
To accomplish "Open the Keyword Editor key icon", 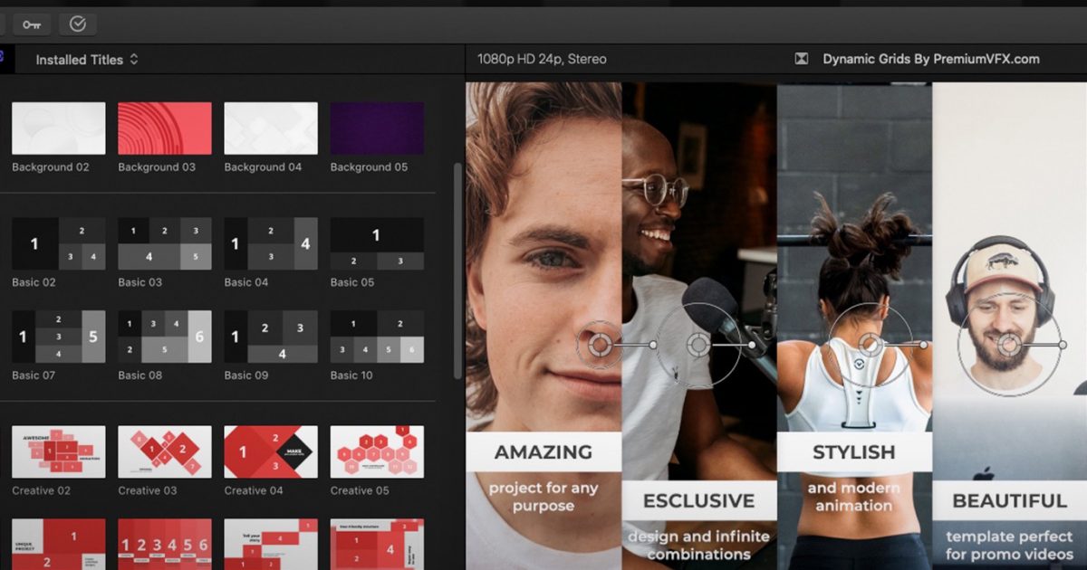I will click(33, 24).
